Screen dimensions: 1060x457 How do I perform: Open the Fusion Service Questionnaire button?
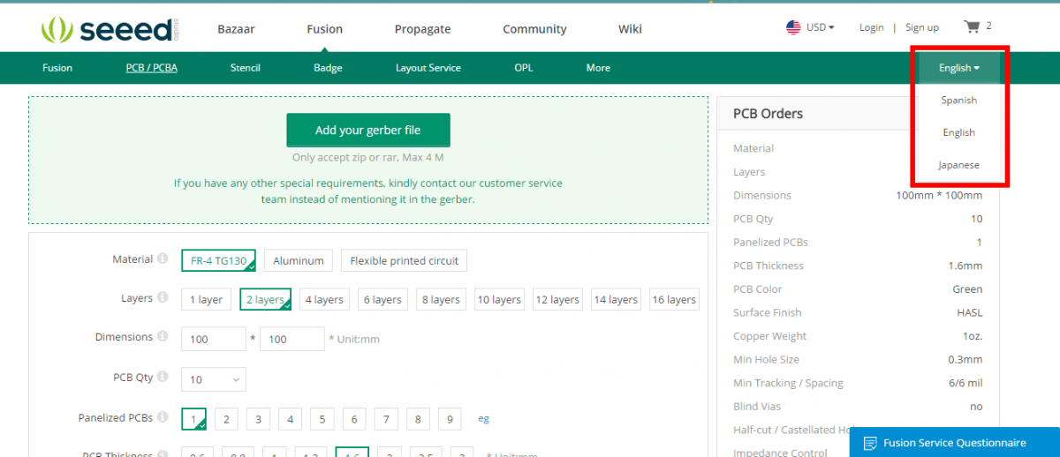coord(954,443)
